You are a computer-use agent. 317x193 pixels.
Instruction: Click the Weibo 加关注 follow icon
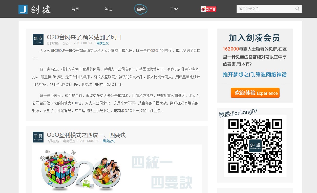[x=208, y=9]
